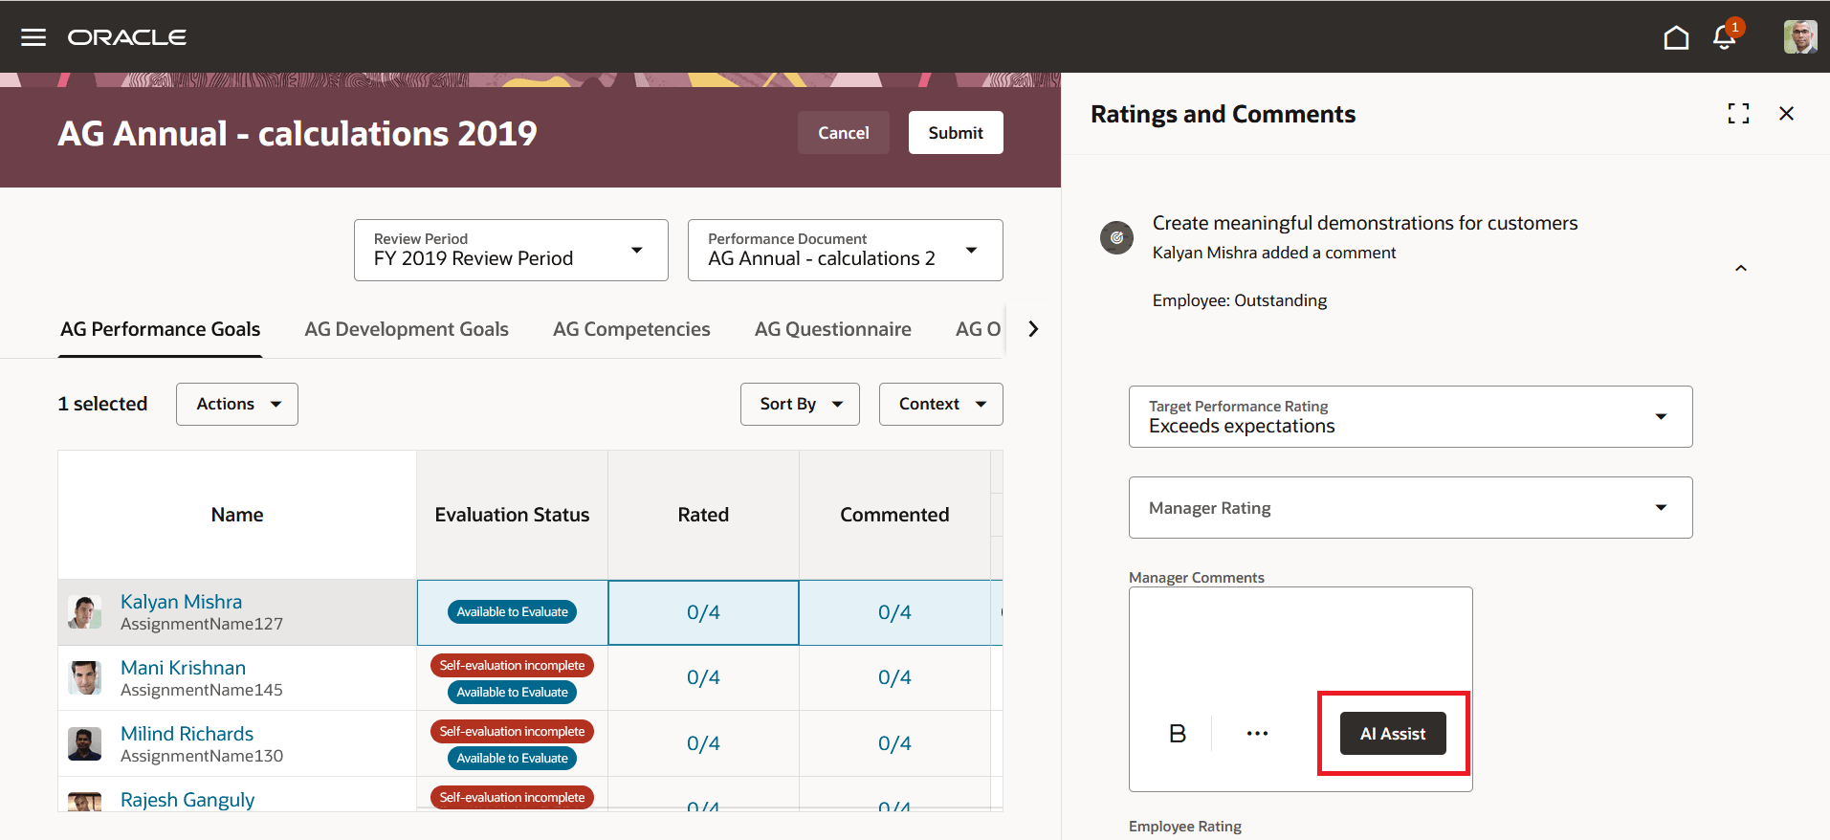Image resolution: width=1830 pixels, height=840 pixels.
Task: Click the Name column header
Action: [x=237, y=515]
